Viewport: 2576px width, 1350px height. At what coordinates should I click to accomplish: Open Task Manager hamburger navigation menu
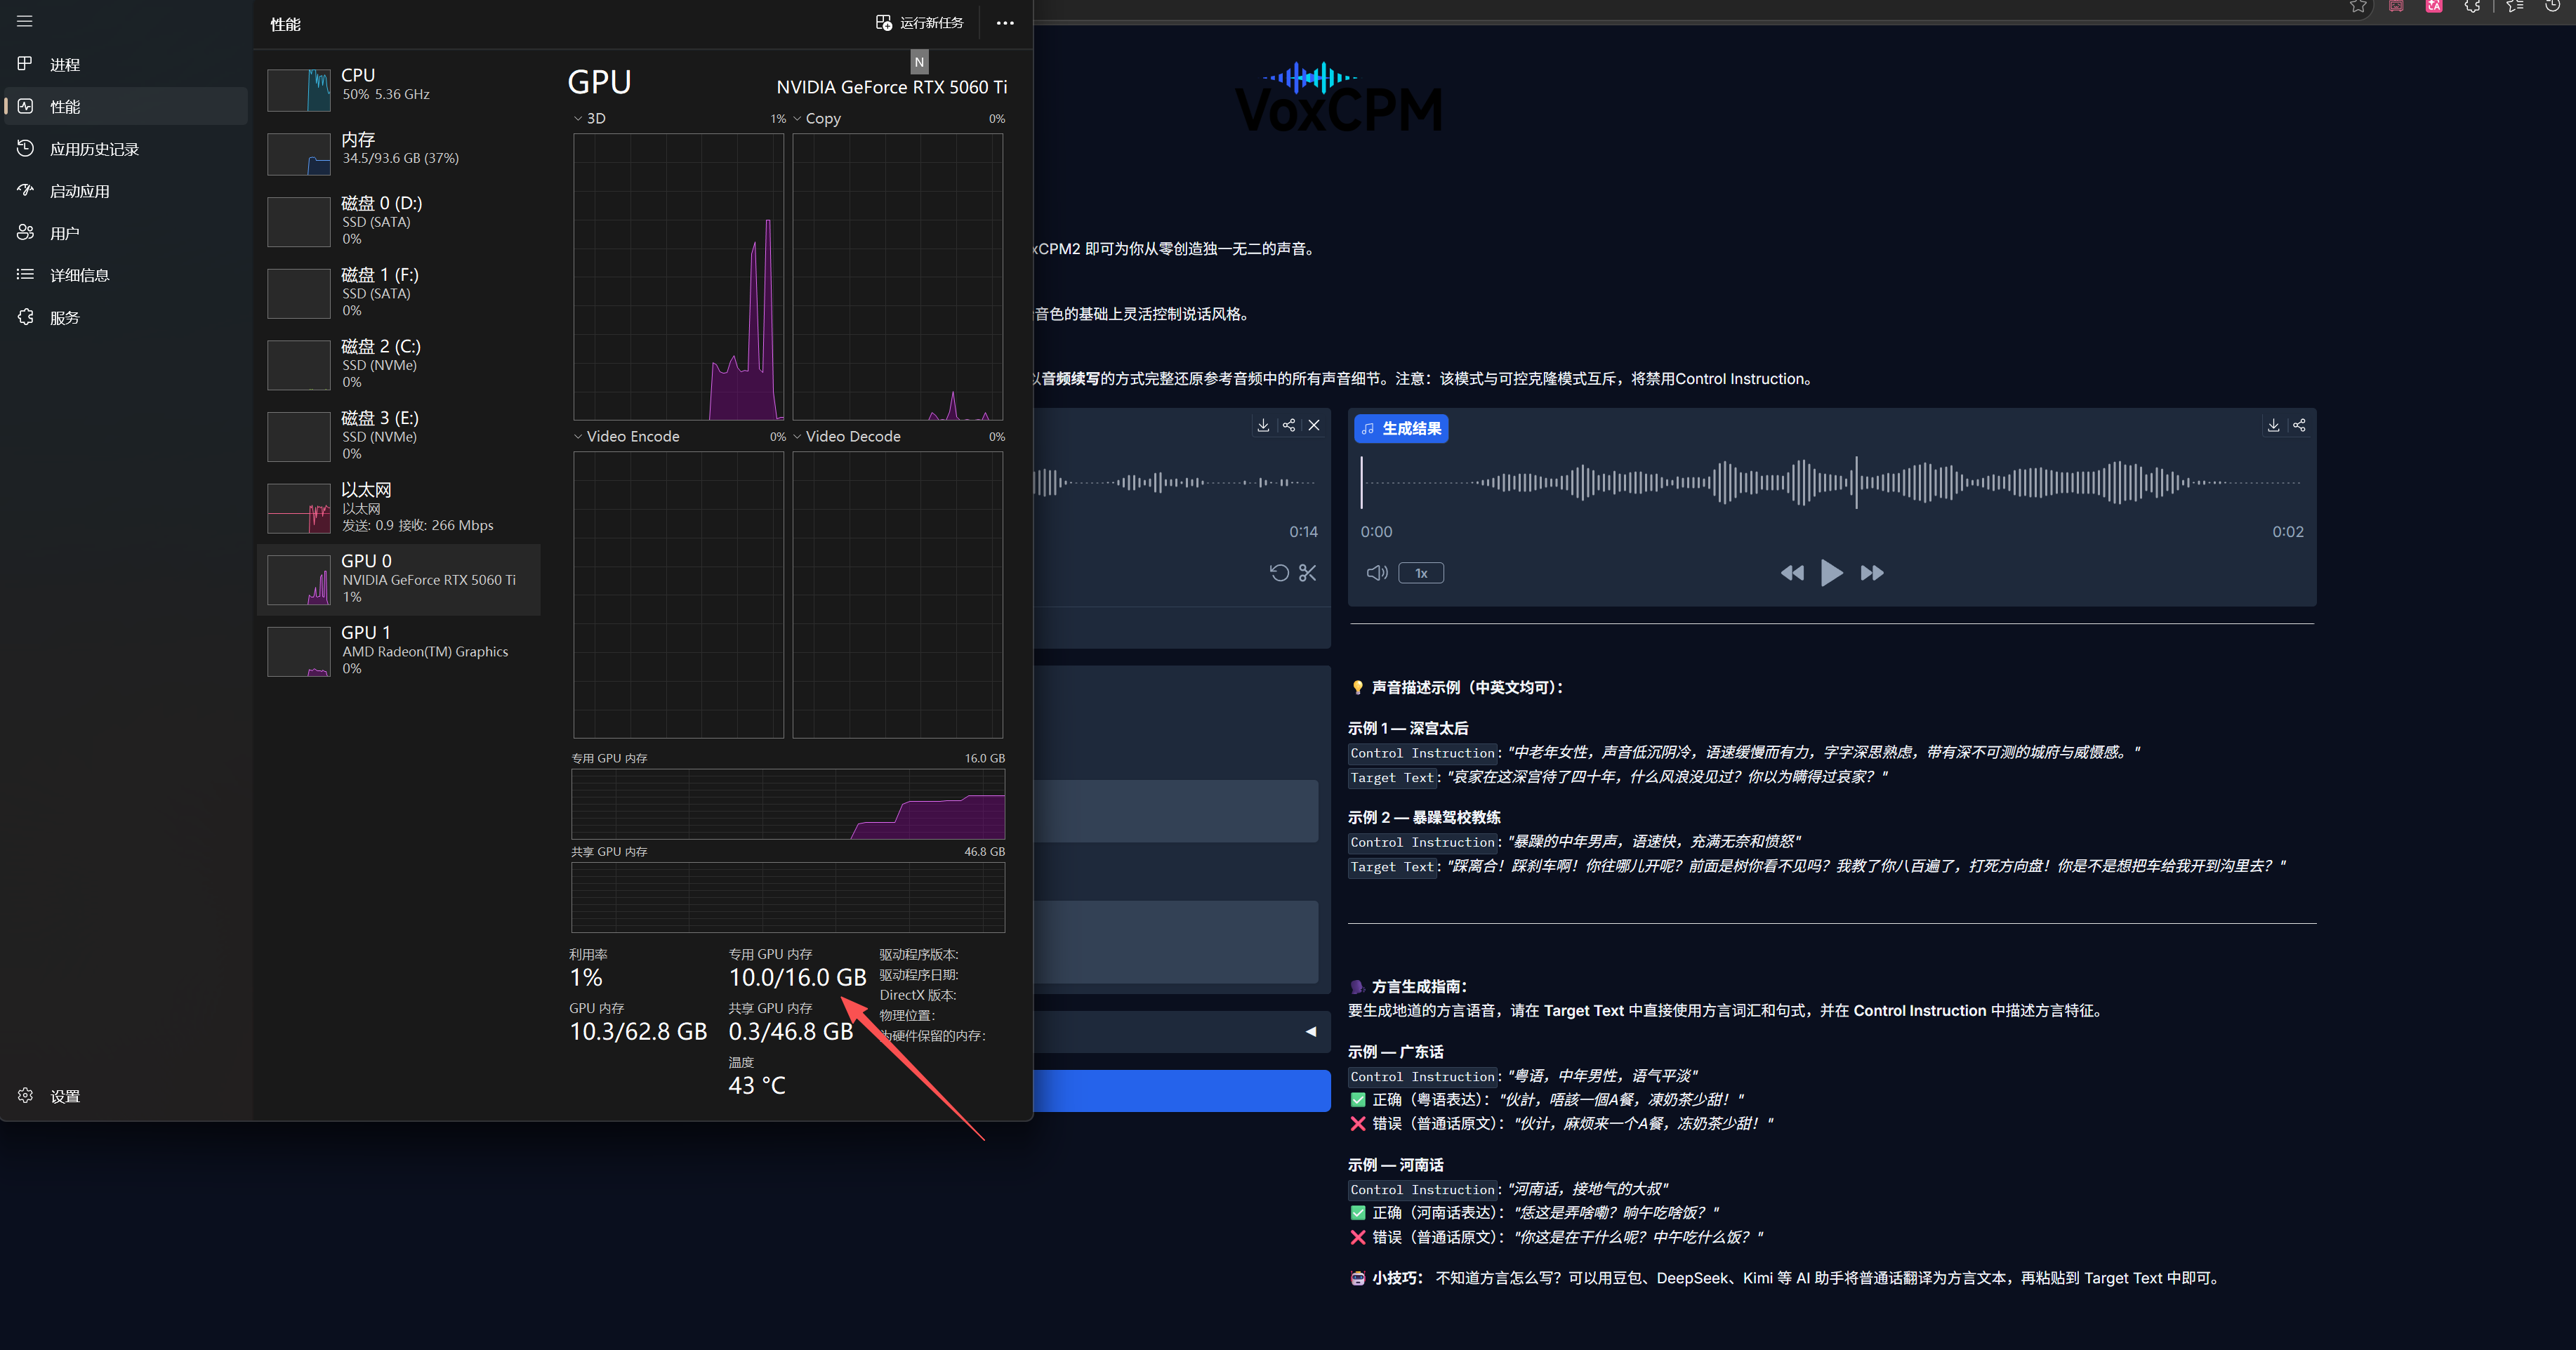25,21
